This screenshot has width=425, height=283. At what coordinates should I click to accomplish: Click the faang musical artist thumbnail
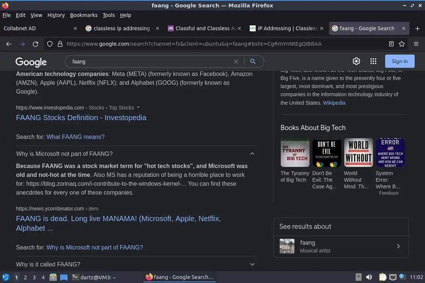287,246
